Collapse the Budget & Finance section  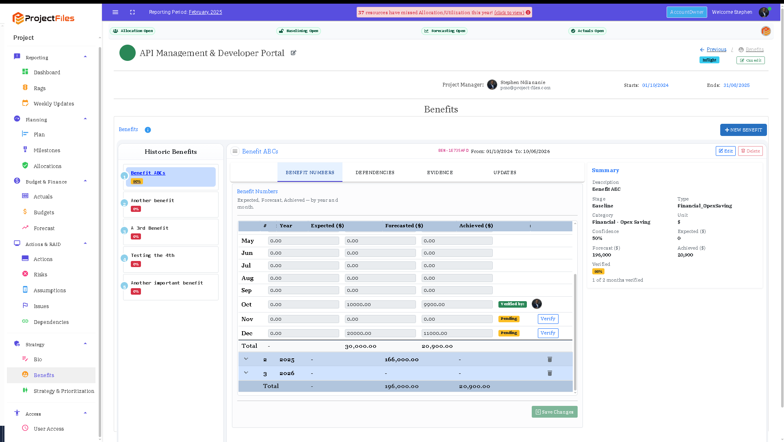click(85, 181)
